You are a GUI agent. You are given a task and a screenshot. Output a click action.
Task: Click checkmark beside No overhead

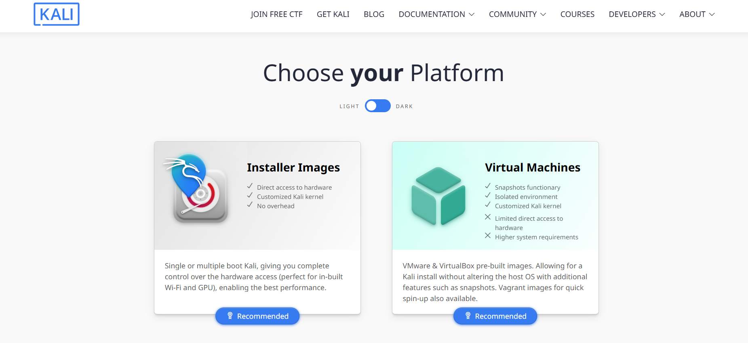250,205
